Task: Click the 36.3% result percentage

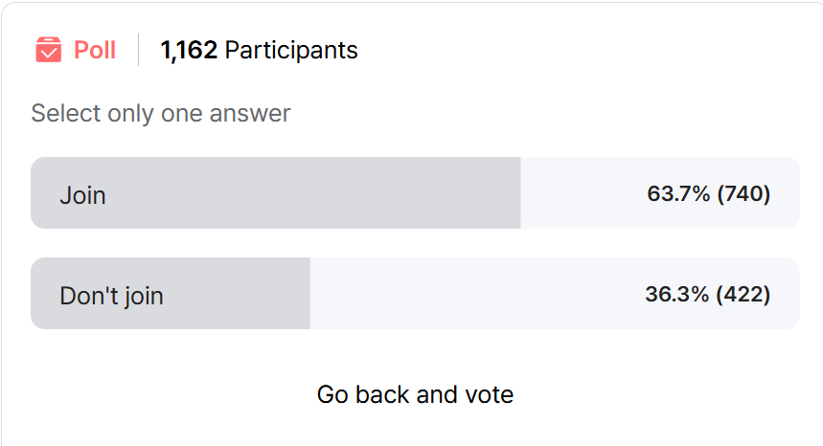Action: click(676, 295)
